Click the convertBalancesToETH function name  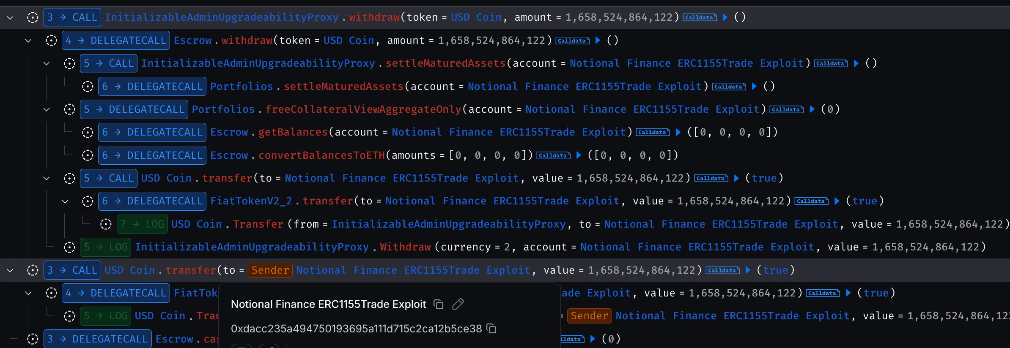click(x=321, y=155)
